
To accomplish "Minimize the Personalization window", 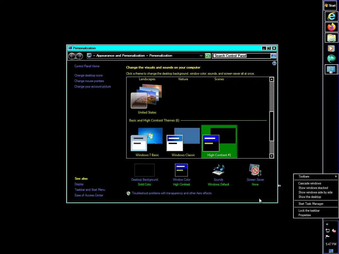I will [264, 48].
